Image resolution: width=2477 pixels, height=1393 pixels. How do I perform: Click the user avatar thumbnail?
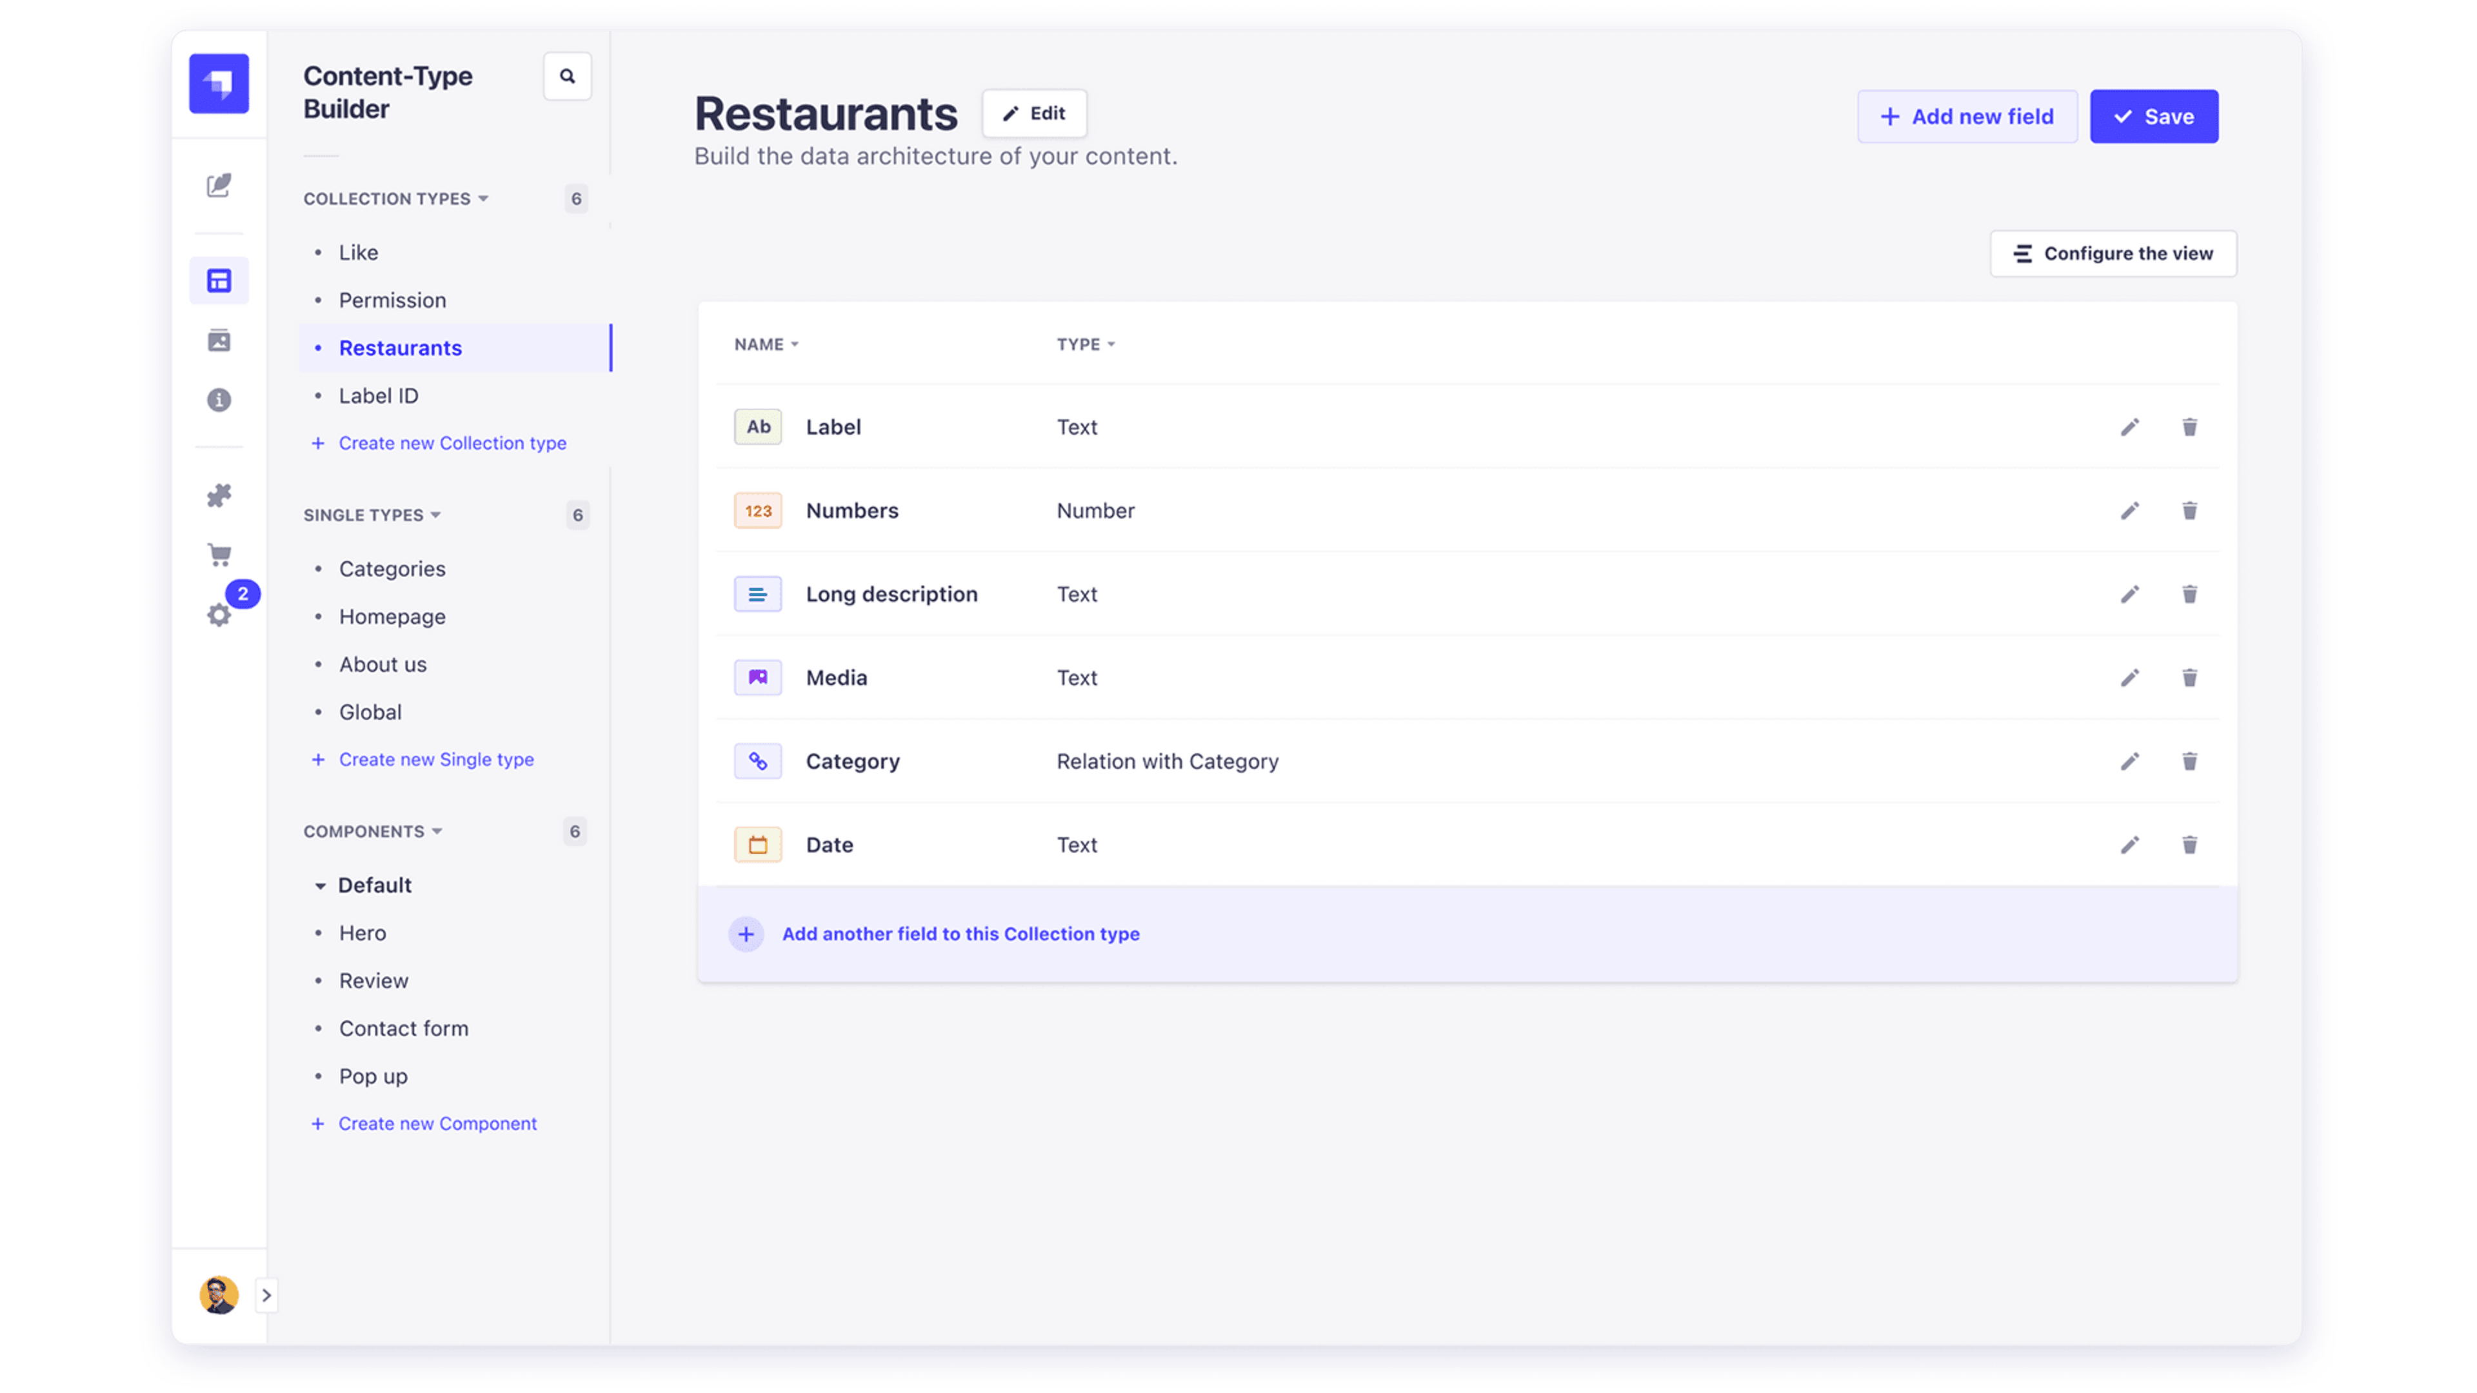[218, 1295]
